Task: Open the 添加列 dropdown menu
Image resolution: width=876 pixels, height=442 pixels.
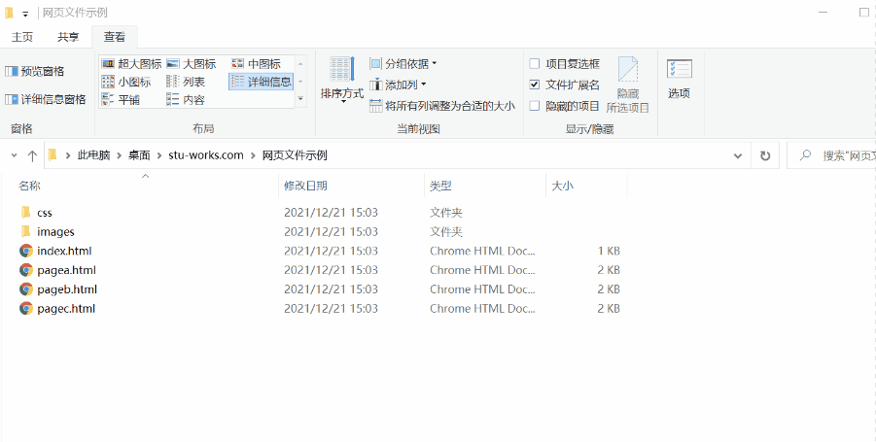Action: (x=400, y=85)
